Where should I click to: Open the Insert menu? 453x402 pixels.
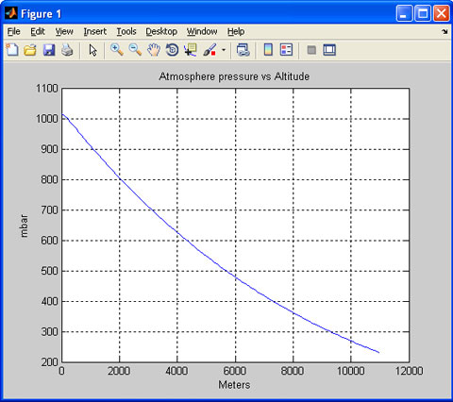95,31
